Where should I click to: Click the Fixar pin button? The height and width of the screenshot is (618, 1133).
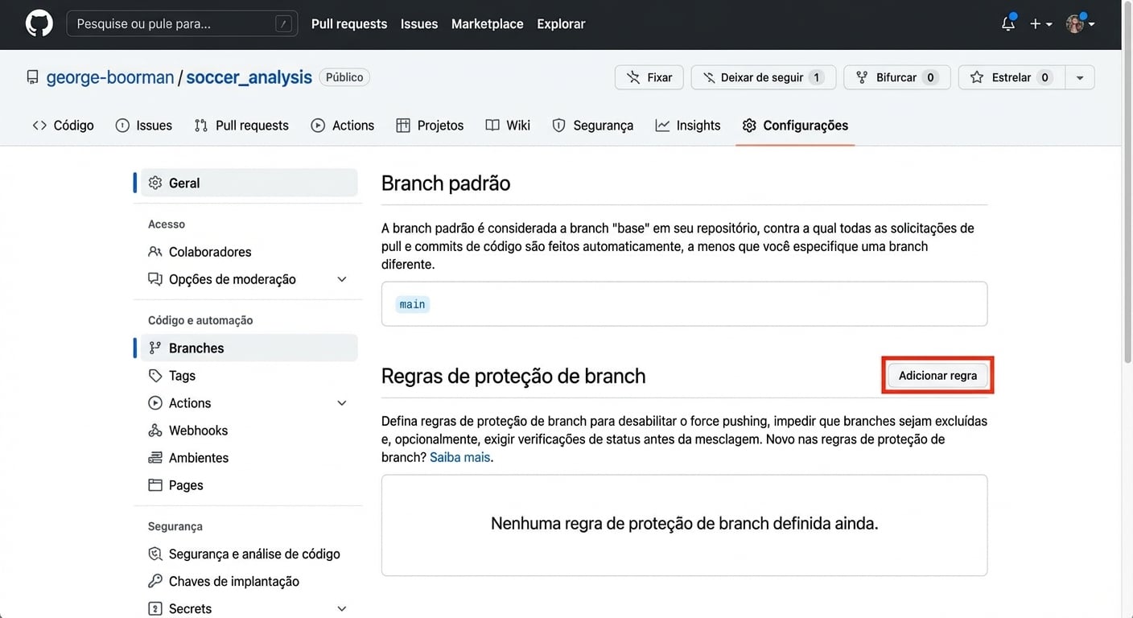[x=649, y=77]
